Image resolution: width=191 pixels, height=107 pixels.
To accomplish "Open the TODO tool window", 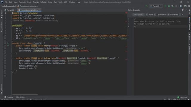I will point(20,97).
